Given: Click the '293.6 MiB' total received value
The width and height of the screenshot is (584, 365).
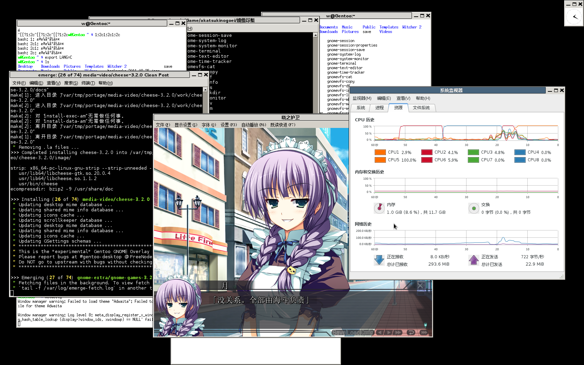Looking at the screenshot, I should tap(439, 264).
